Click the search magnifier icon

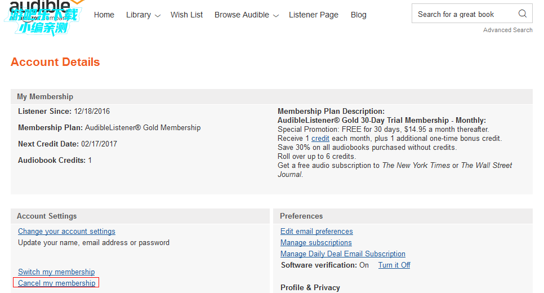point(523,14)
